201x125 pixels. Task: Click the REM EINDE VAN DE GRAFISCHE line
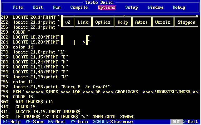[99, 92]
